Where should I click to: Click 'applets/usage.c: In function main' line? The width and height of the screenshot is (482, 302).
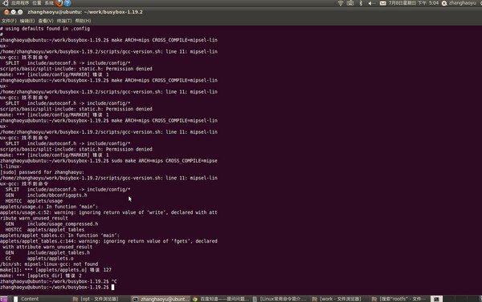point(49,207)
